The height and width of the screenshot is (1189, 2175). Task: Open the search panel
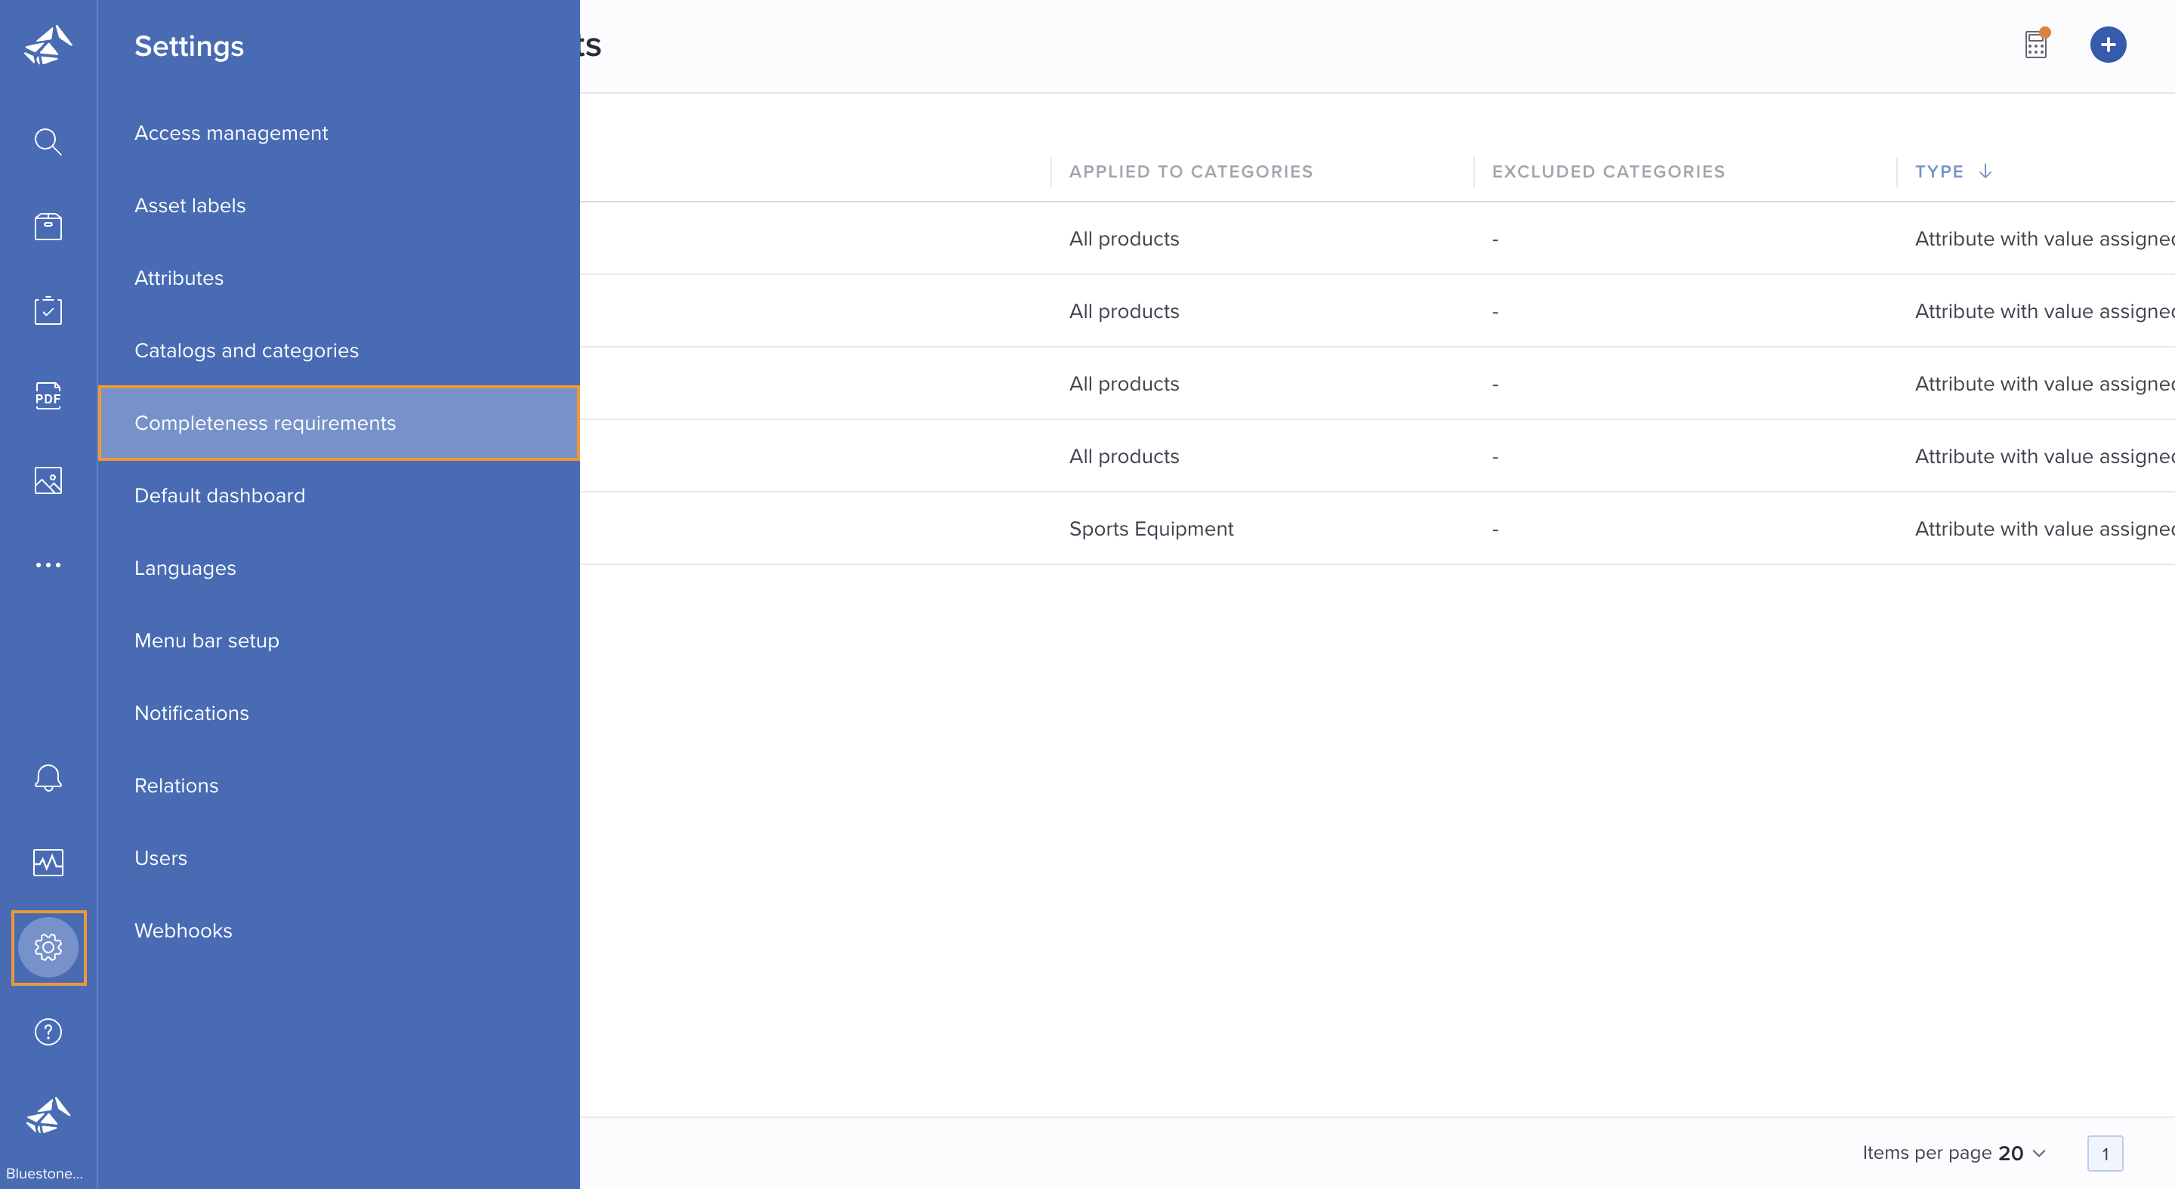48,142
